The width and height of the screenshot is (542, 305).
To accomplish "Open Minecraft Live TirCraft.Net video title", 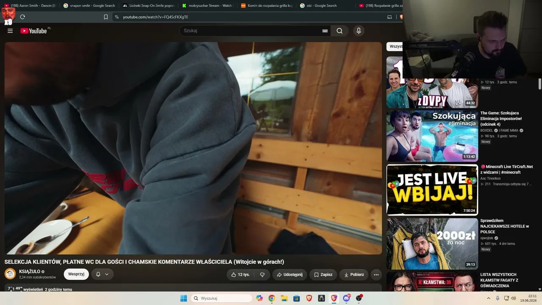I will 506,169.
